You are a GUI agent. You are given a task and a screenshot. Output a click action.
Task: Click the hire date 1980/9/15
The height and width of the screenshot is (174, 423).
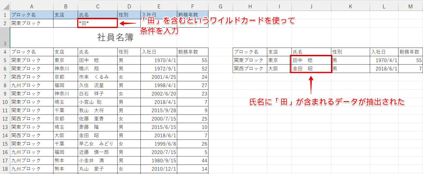(x=159, y=160)
